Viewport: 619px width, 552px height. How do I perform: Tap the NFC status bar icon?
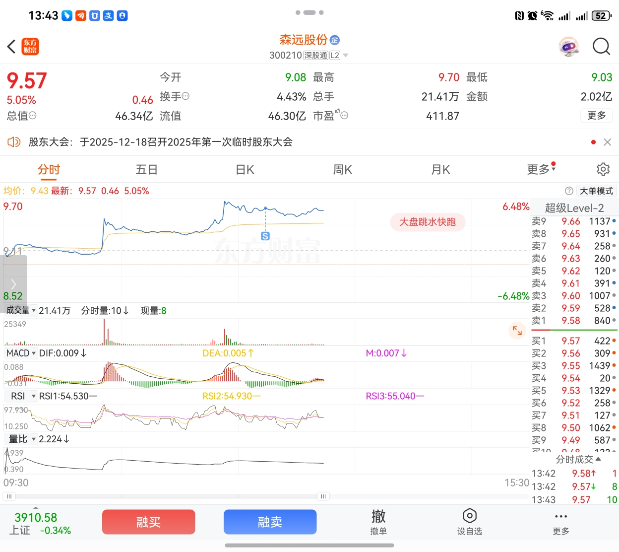[519, 16]
